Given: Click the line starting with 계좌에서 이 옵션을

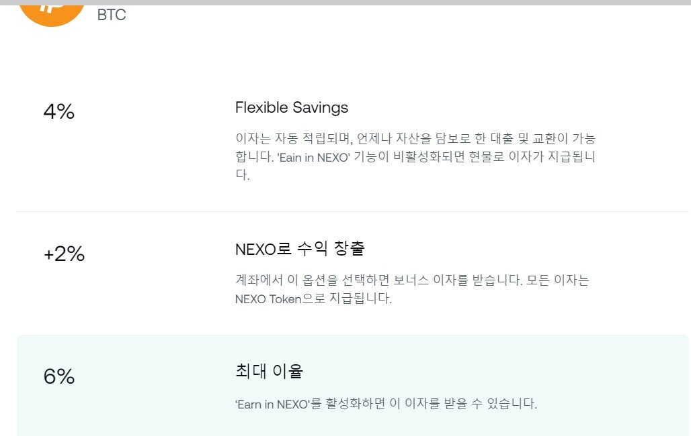Looking at the screenshot, I should (412, 280).
